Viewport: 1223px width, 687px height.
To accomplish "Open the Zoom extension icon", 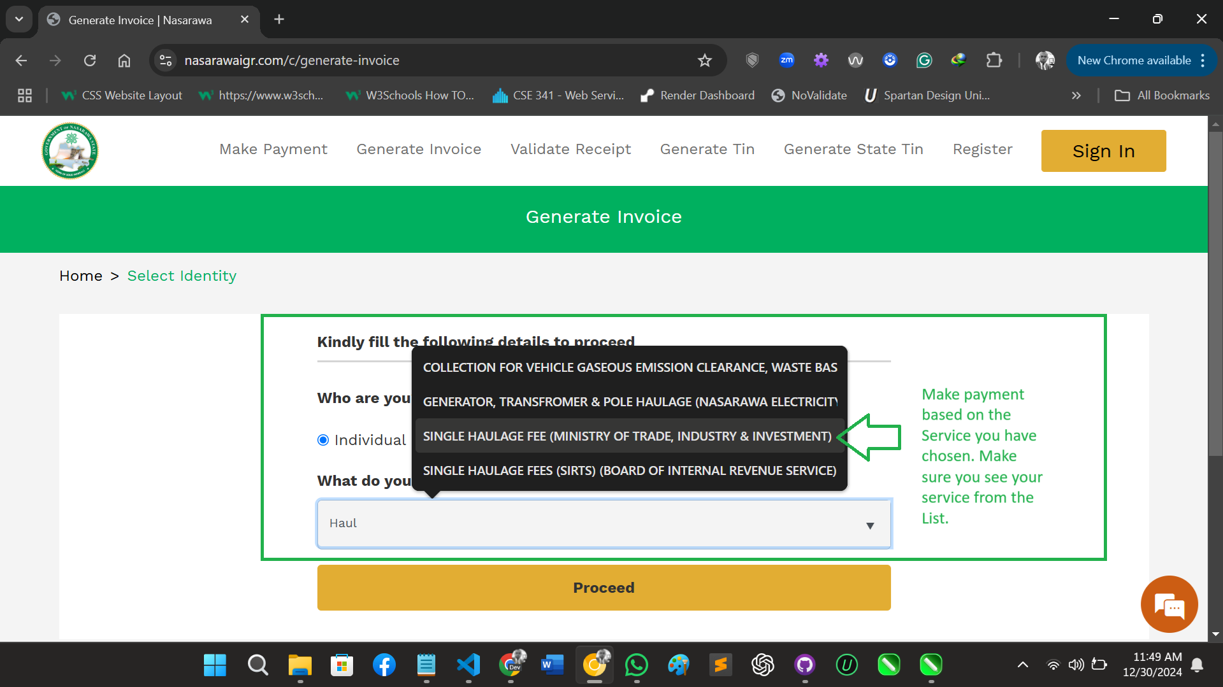I will 786,60.
